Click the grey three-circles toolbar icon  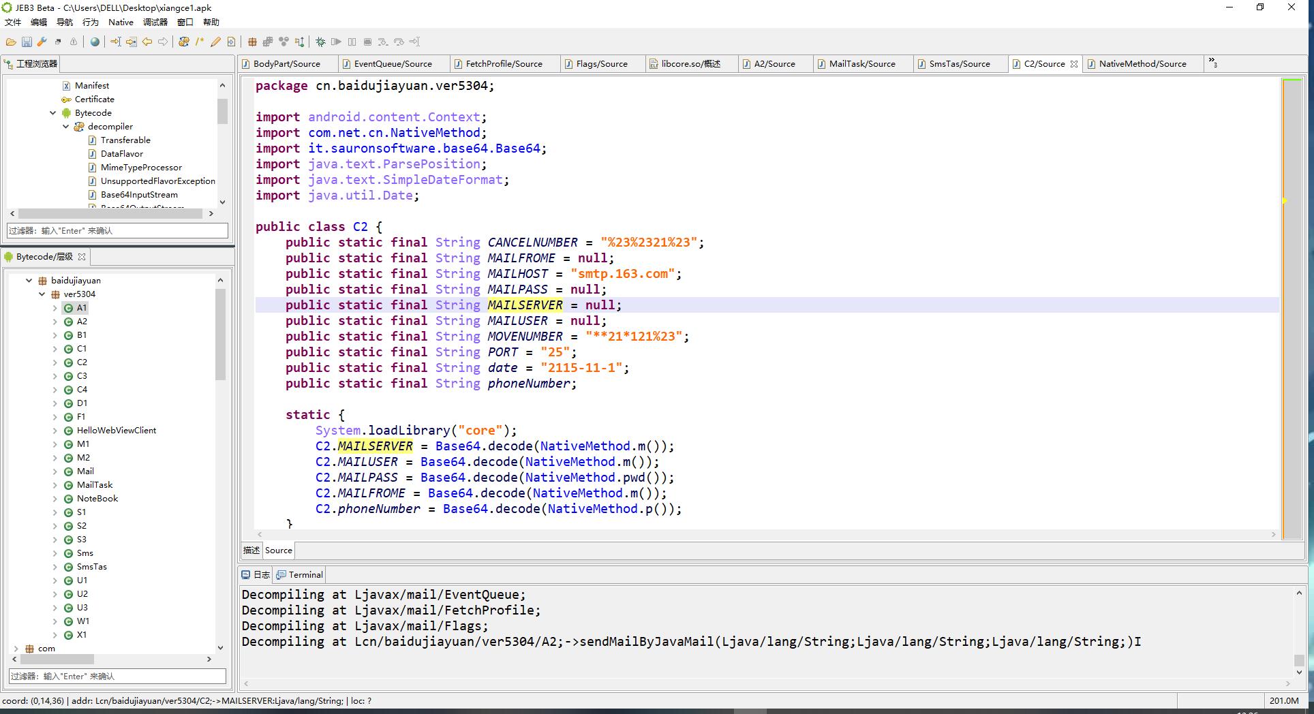[x=284, y=42]
